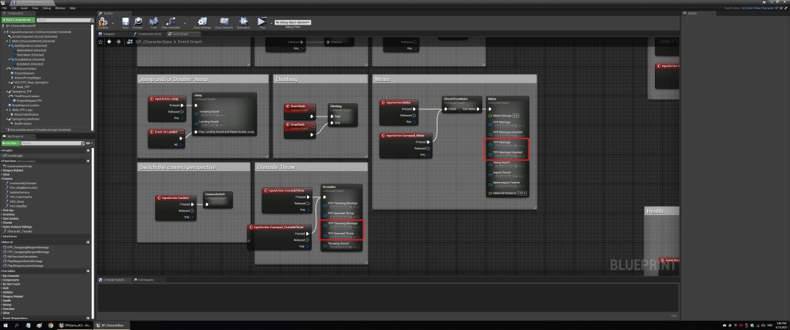This screenshot has height=330, width=790.
Task: Click the Find toolbar icon
Action: point(154,22)
